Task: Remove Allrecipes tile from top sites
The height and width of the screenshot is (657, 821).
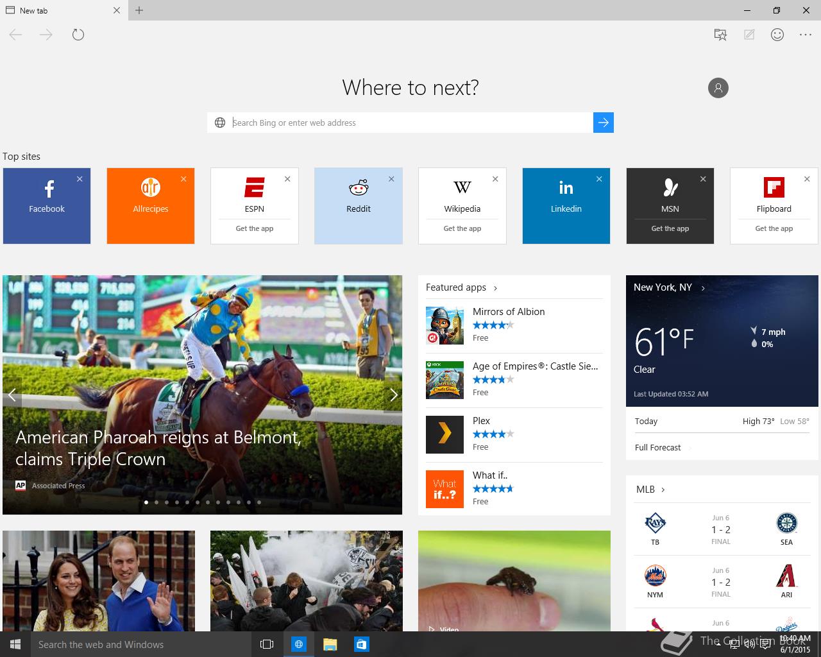Action: click(183, 179)
